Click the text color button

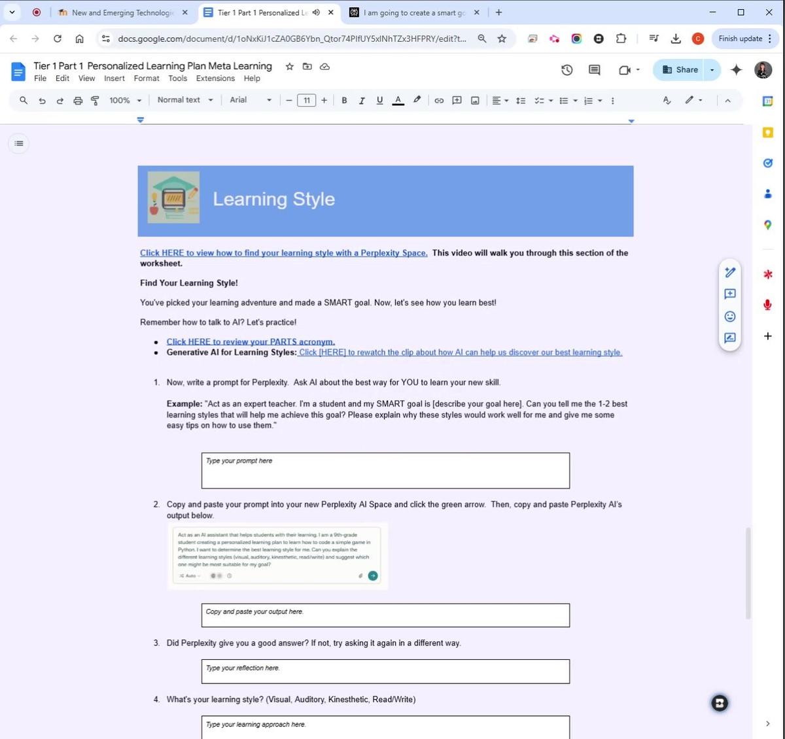click(398, 101)
